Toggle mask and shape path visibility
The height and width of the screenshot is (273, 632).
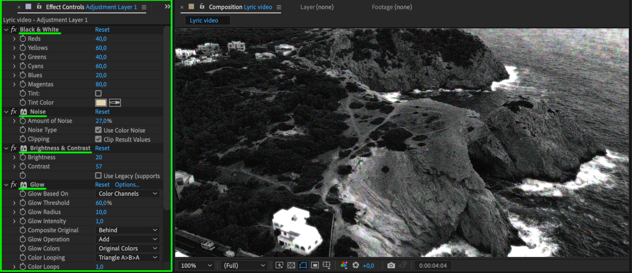point(303,265)
